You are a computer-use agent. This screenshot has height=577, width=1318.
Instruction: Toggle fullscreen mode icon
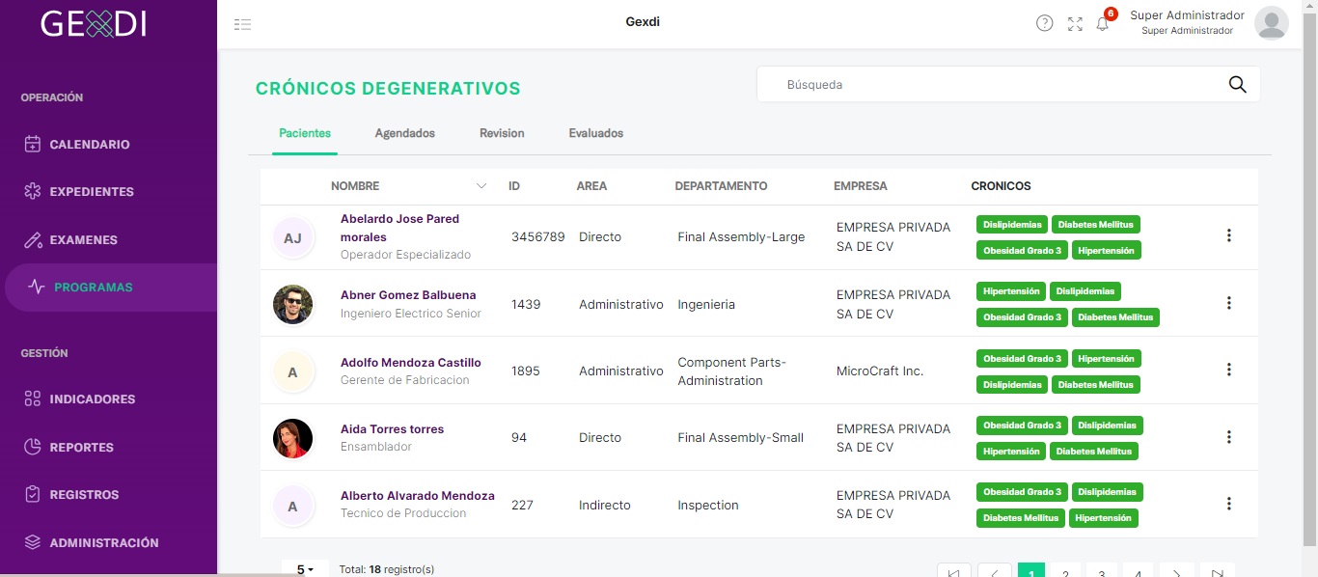coord(1075,24)
